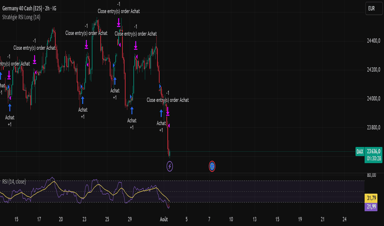The height and width of the screenshot is (226, 384).
Task: Click the purple 21,99 RSI value label
Action: pyautogui.click(x=371, y=207)
